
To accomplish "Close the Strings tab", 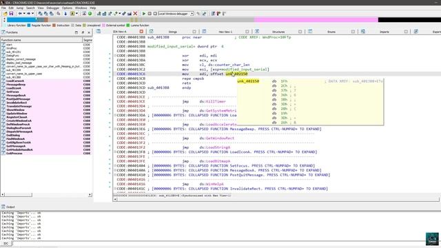I will tap(194, 32).
